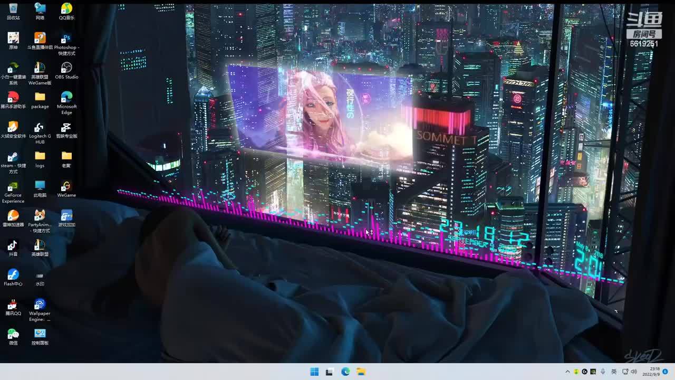Image resolution: width=675 pixels, height=380 pixels.
Task: Select the 此电脑 This PC icon
Action: [x=40, y=188]
